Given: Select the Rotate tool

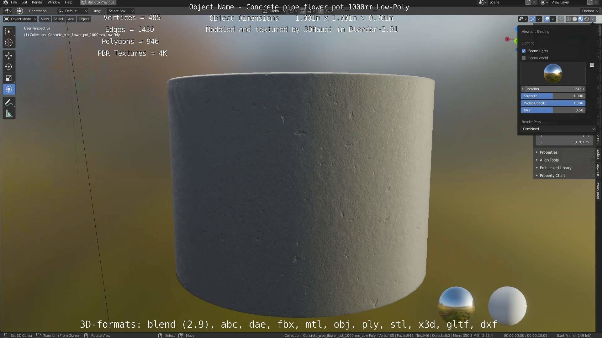Looking at the screenshot, I should tap(9, 67).
